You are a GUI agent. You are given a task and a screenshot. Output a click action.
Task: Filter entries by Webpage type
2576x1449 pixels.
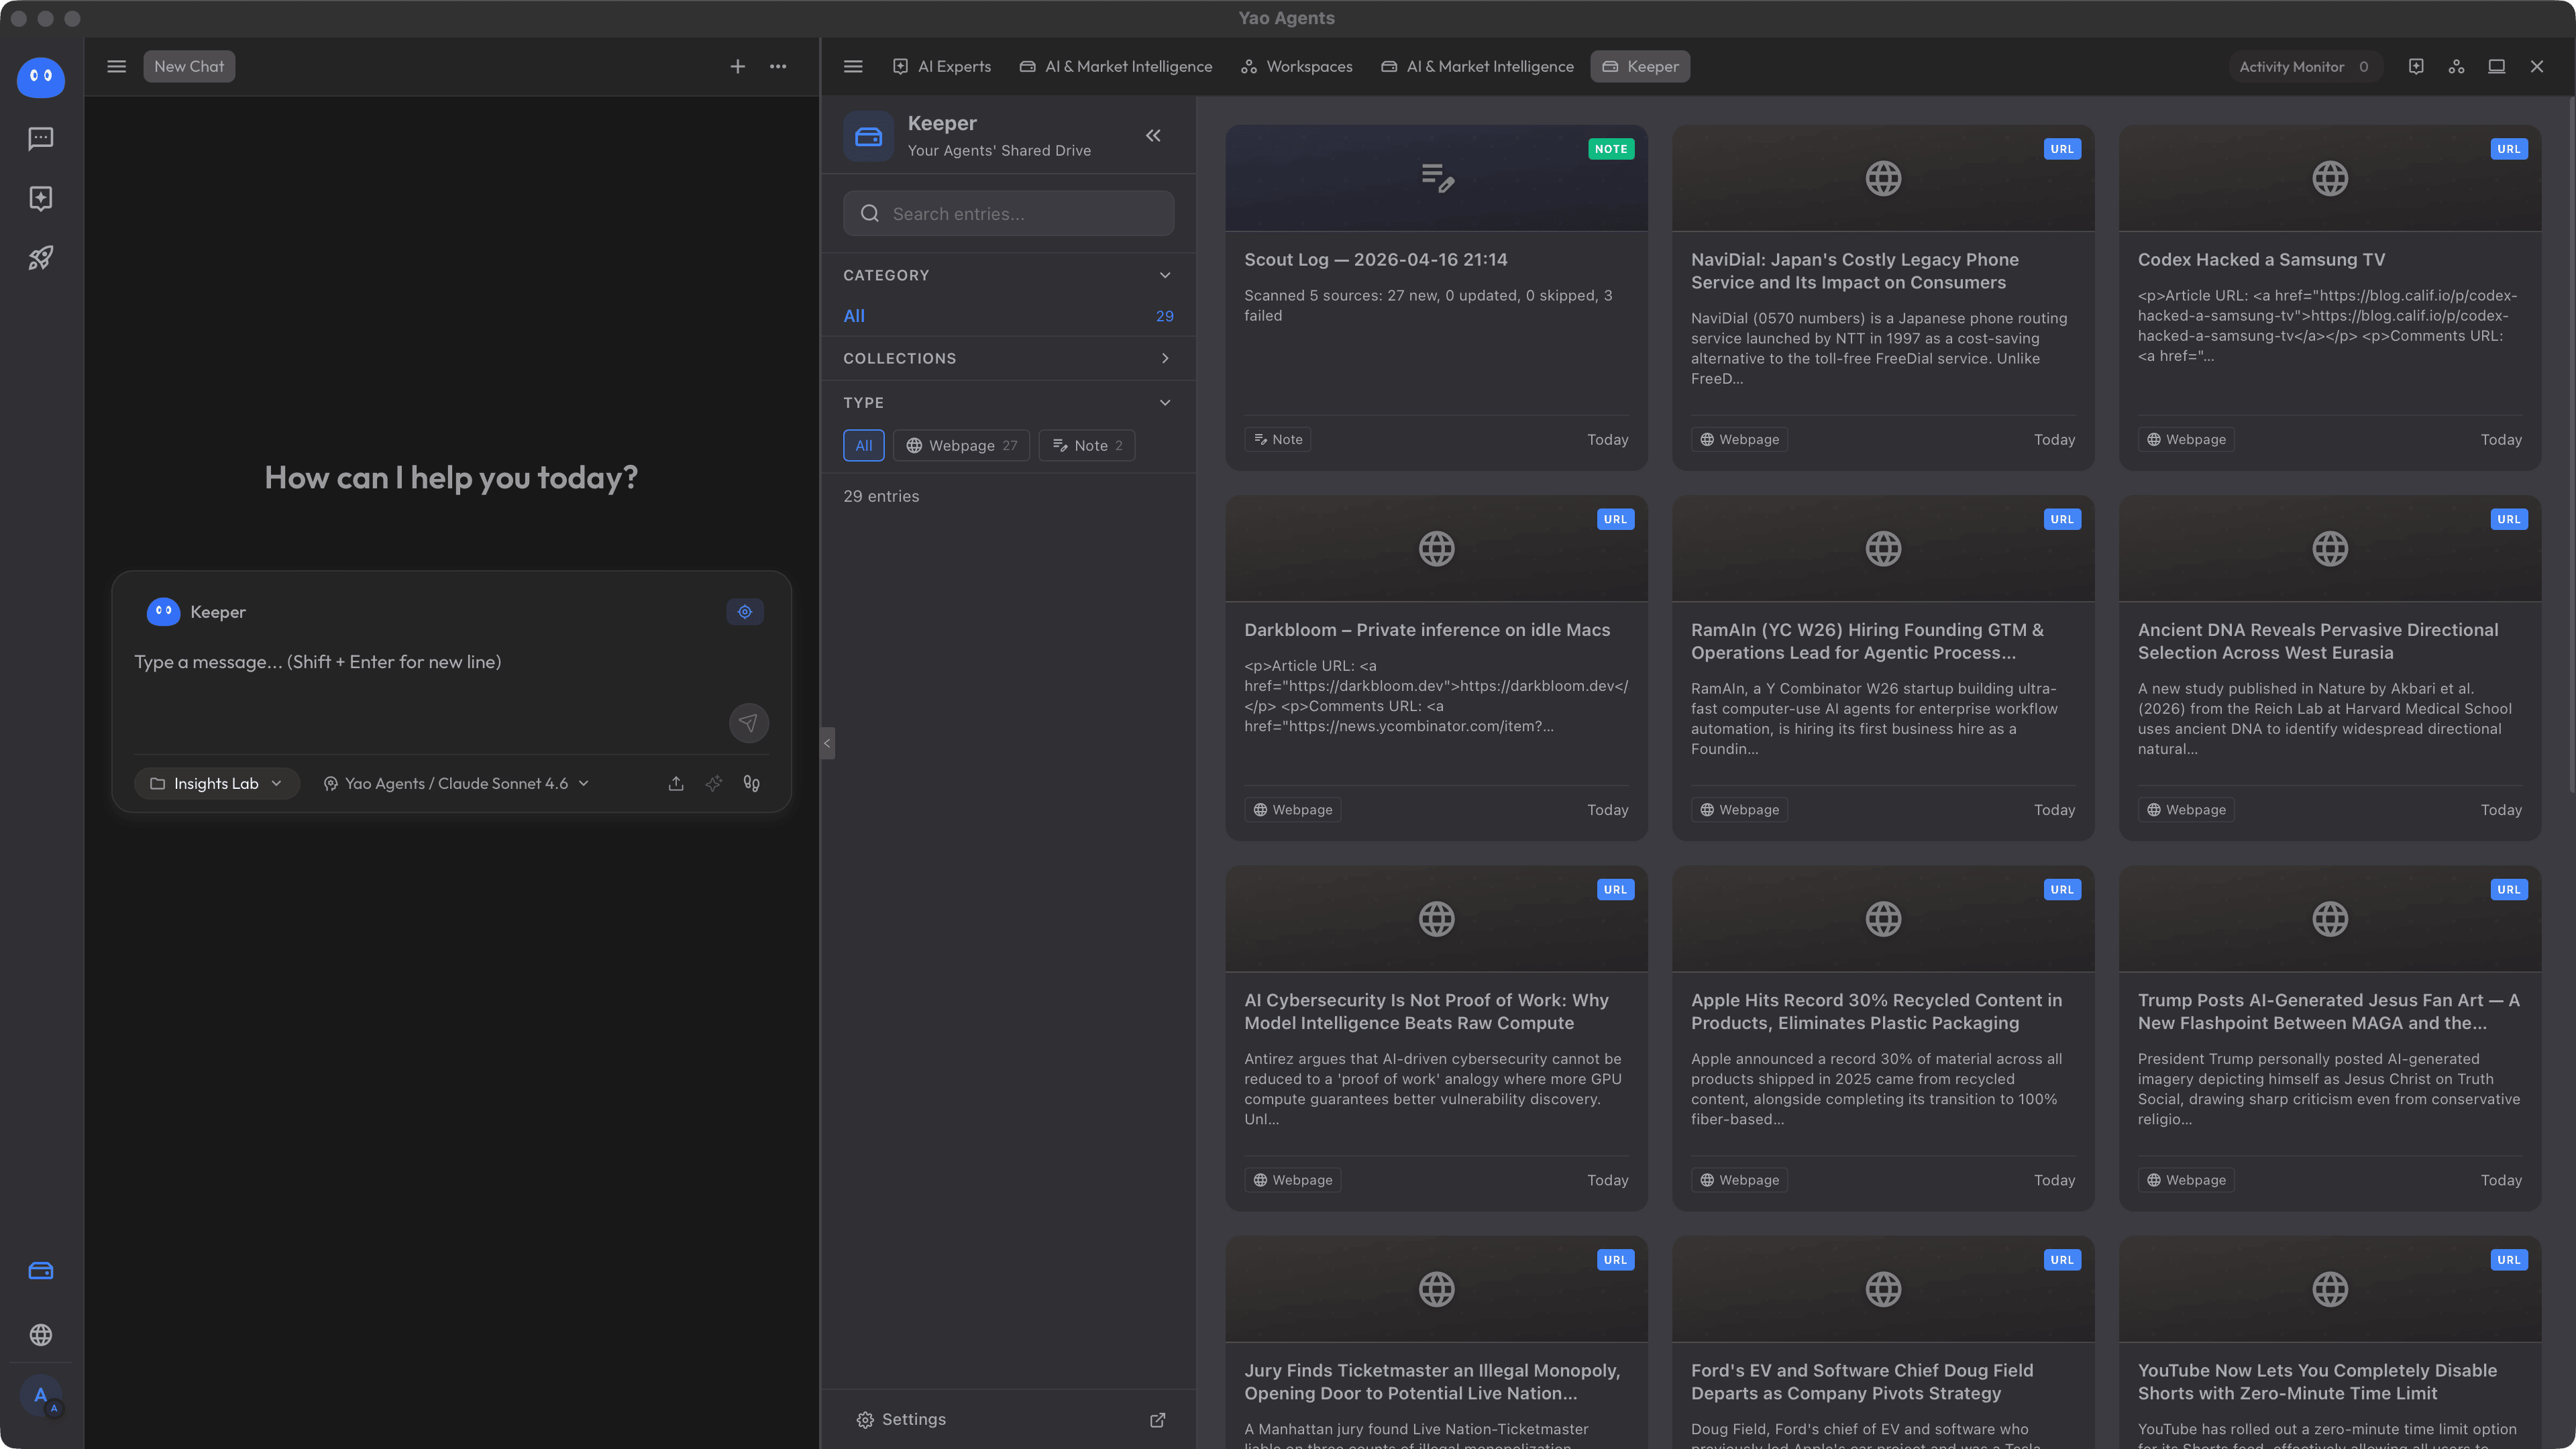tap(961, 446)
